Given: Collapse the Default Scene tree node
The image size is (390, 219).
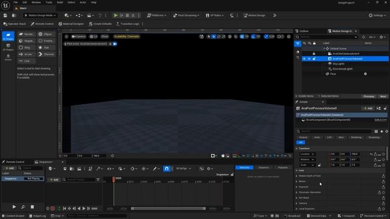Looking at the screenshot, I should coord(324,49).
